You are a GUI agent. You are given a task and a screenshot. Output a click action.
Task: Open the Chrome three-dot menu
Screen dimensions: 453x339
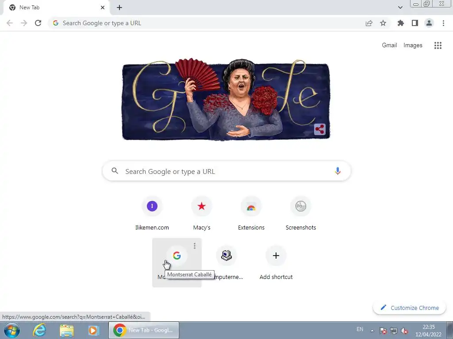[443, 23]
